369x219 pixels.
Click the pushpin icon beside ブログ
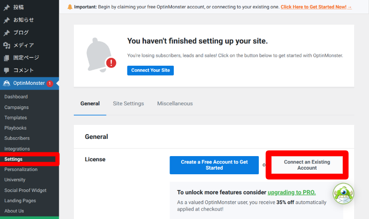click(7, 33)
